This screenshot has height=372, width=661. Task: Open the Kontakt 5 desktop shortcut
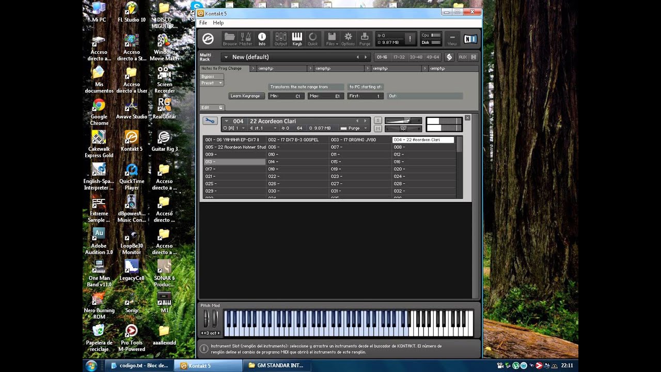pyautogui.click(x=132, y=142)
